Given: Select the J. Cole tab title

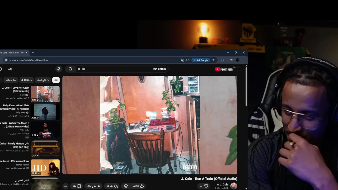Looking at the screenshot, I should 10,53.
